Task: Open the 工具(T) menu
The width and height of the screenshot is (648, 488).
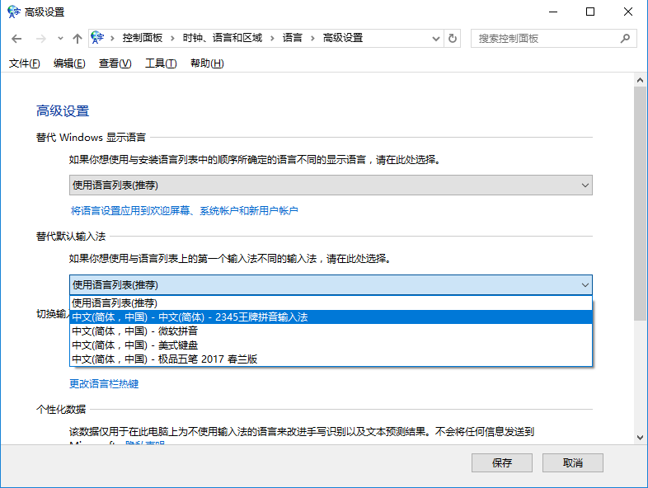Action: pyautogui.click(x=161, y=63)
